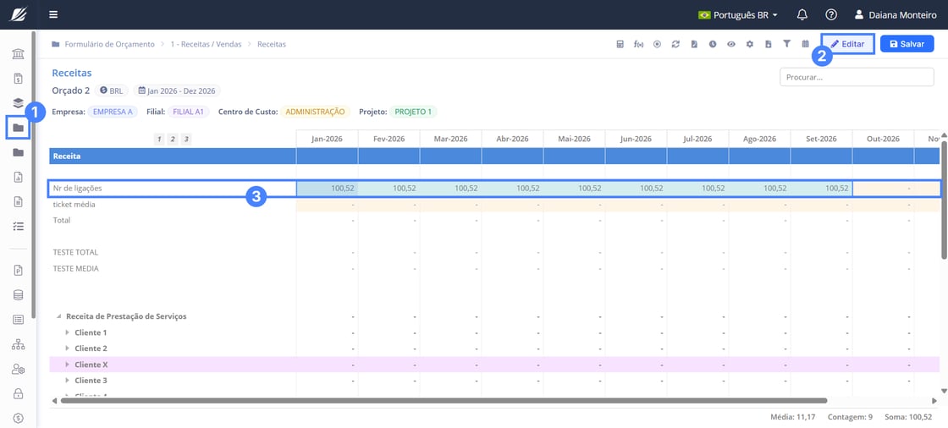The image size is (948, 428).
Task: Select the ADMINISTRAÇÃO cost center tag
Action: point(316,112)
